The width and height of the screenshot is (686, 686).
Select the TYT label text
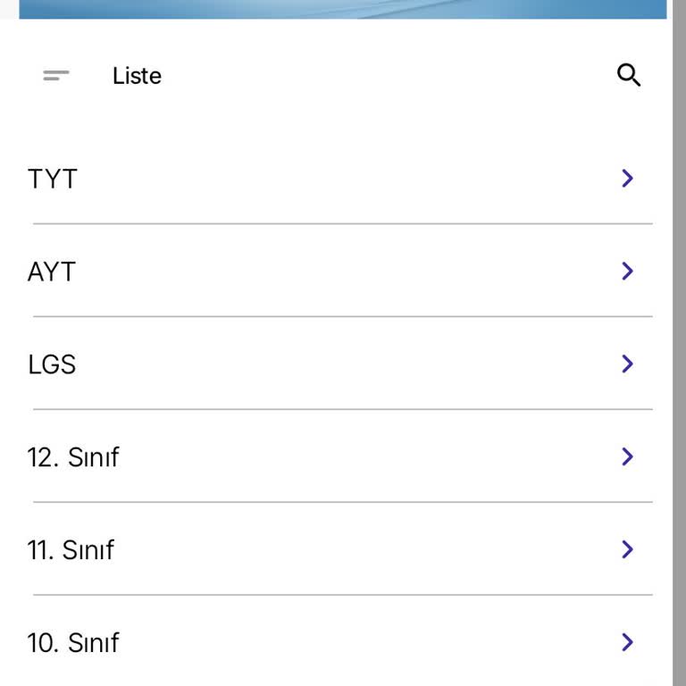click(x=53, y=179)
